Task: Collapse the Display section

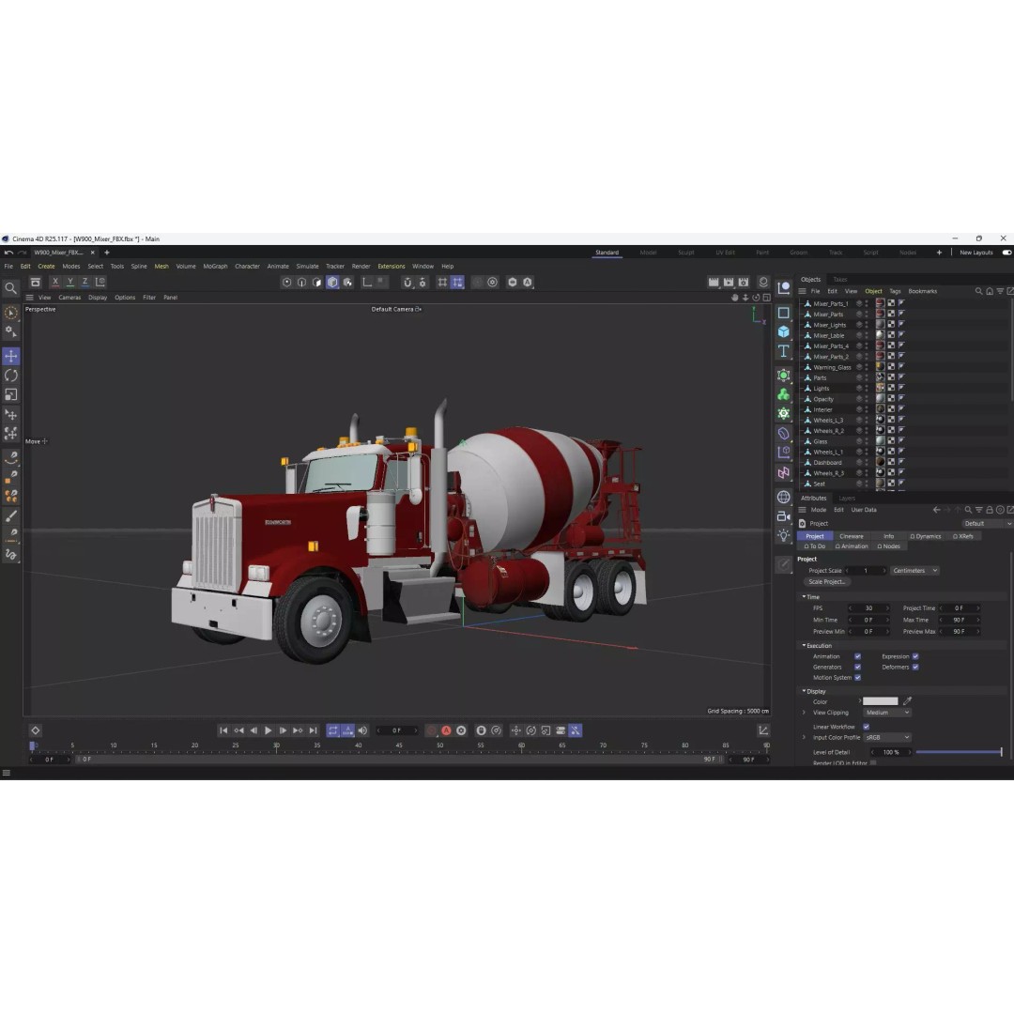Action: [x=804, y=691]
